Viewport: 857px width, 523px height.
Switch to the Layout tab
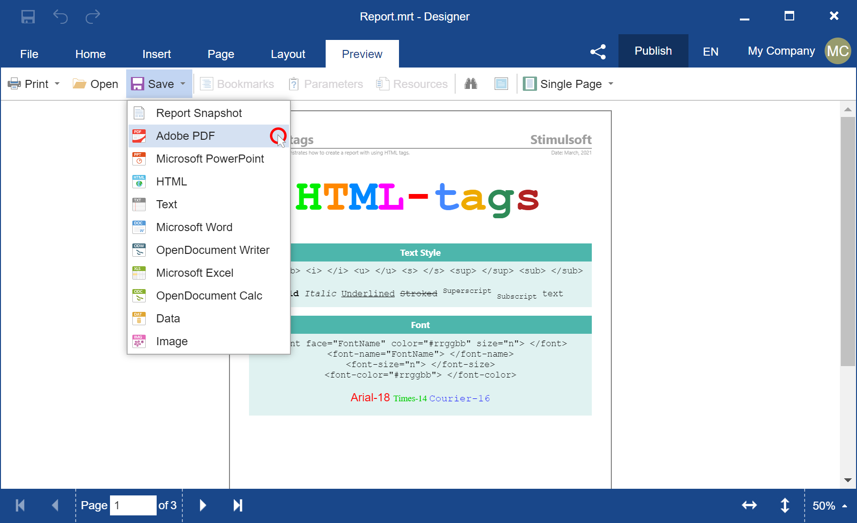click(x=288, y=54)
